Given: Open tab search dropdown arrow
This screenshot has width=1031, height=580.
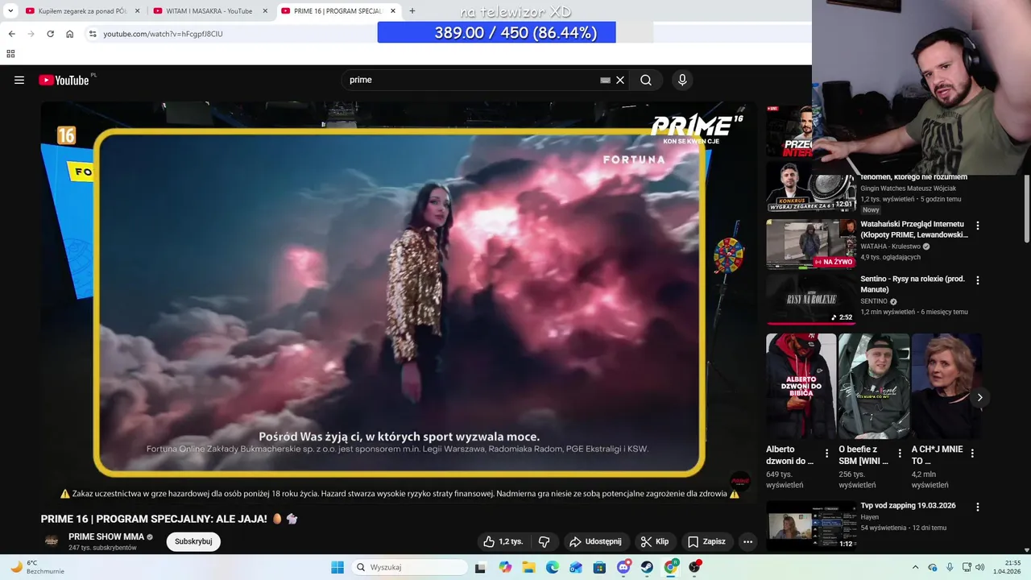Looking at the screenshot, I should pos(10,11).
